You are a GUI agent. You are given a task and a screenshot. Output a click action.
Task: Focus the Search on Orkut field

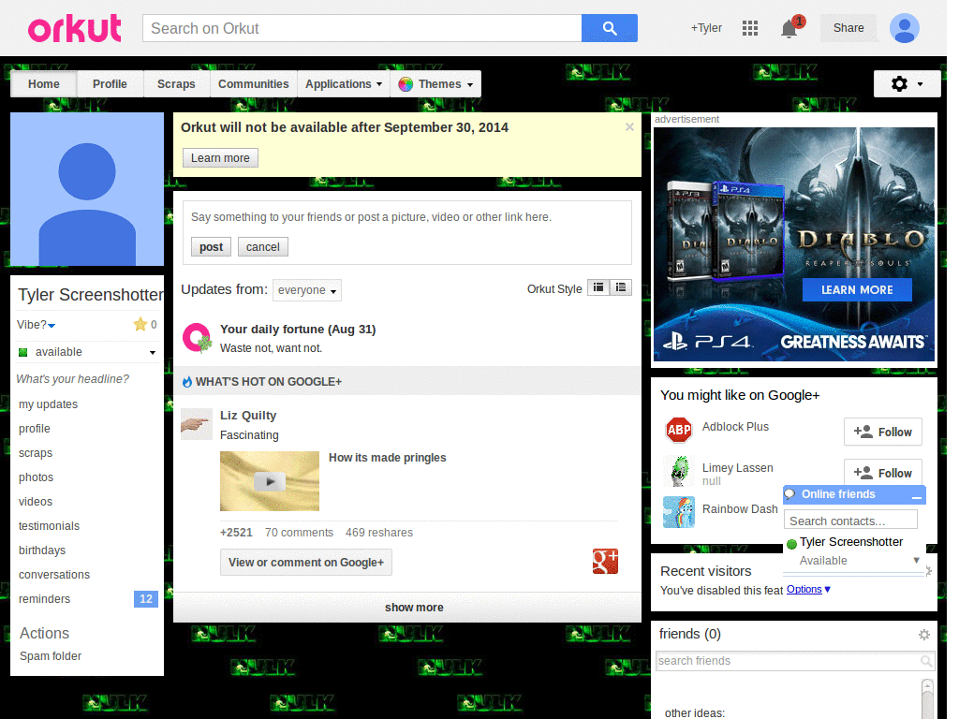(x=362, y=28)
